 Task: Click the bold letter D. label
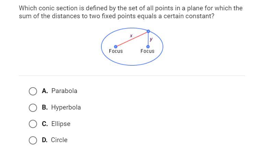[x=45, y=140]
